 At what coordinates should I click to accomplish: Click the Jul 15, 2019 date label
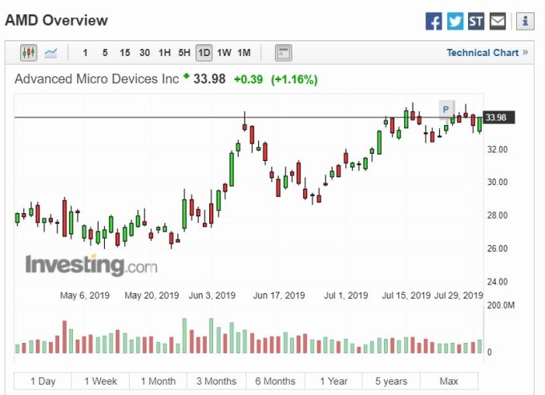tap(406, 296)
